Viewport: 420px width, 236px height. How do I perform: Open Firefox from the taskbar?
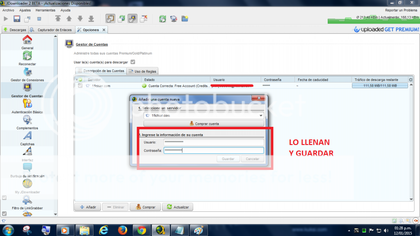(123, 230)
